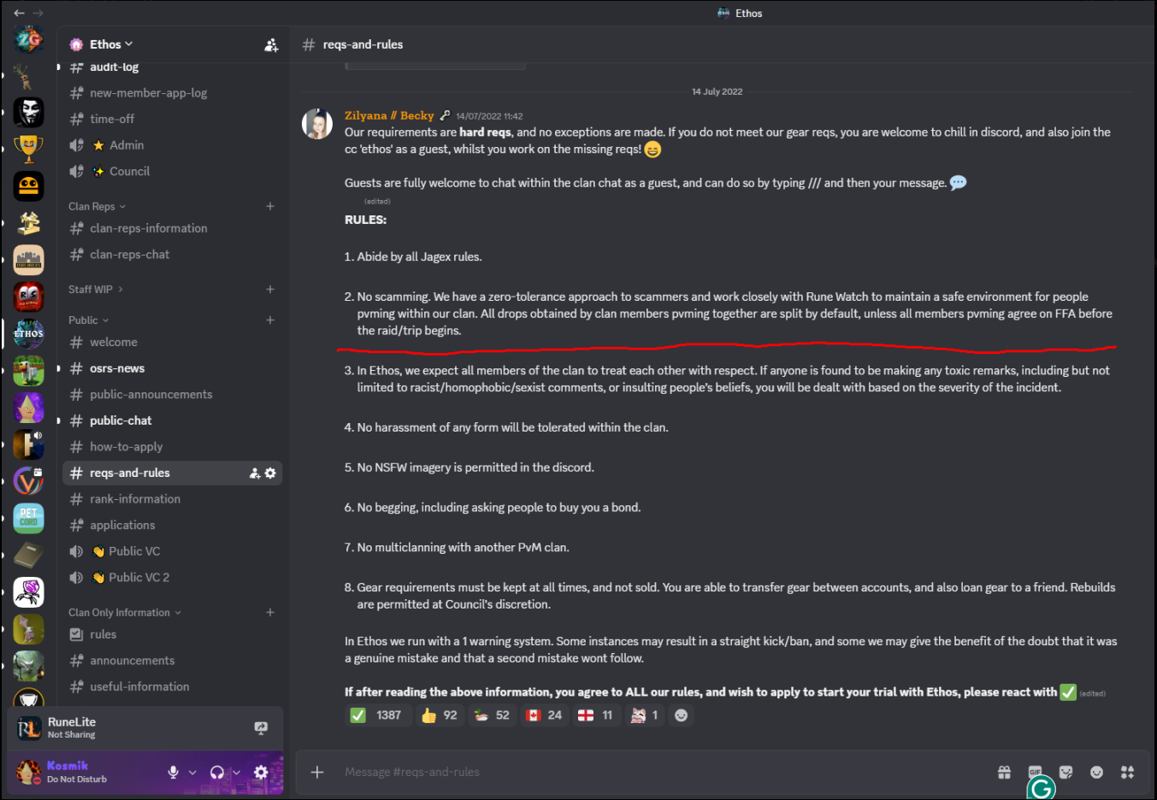
Task: Open reqs-and-rules channel settings gear
Action: click(x=270, y=473)
